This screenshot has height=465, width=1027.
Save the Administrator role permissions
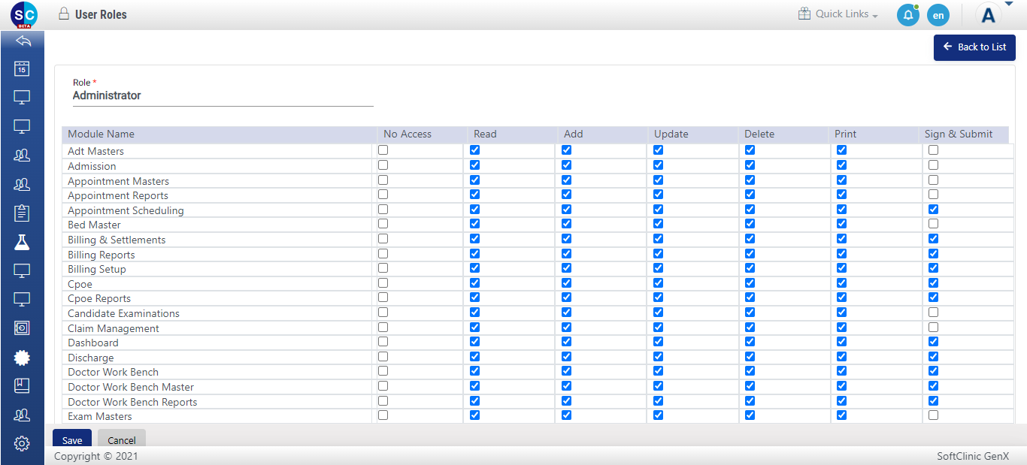pyautogui.click(x=71, y=439)
